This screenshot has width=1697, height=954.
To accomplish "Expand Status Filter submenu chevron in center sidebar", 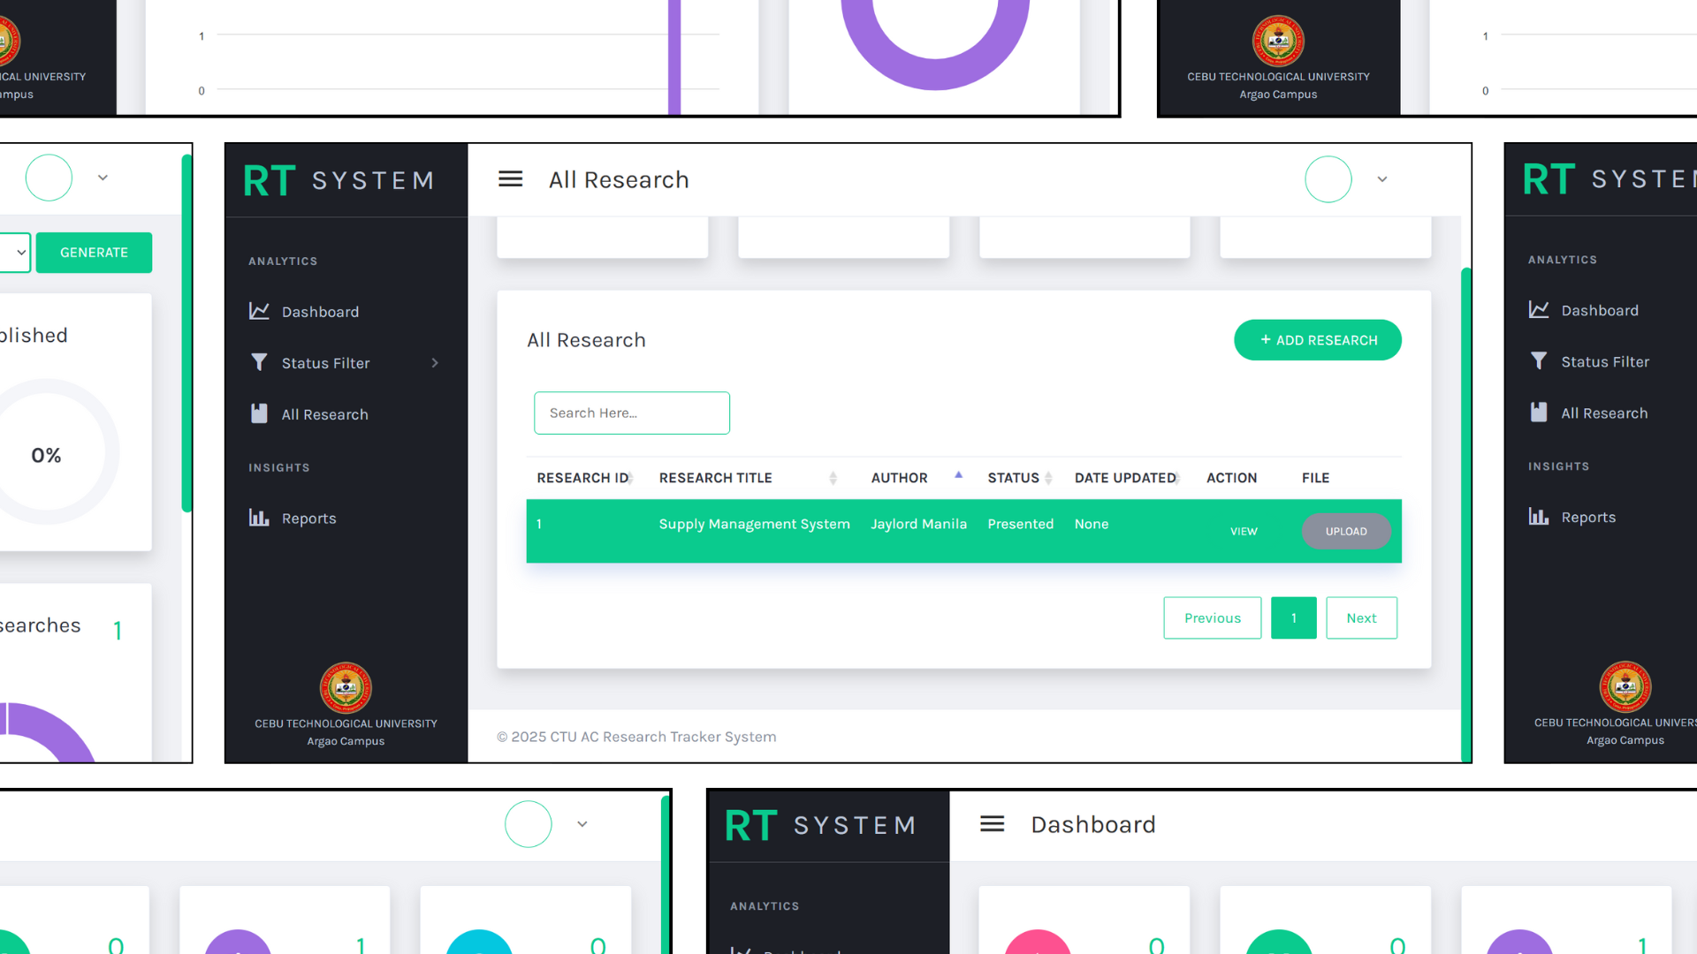I will [x=435, y=363].
